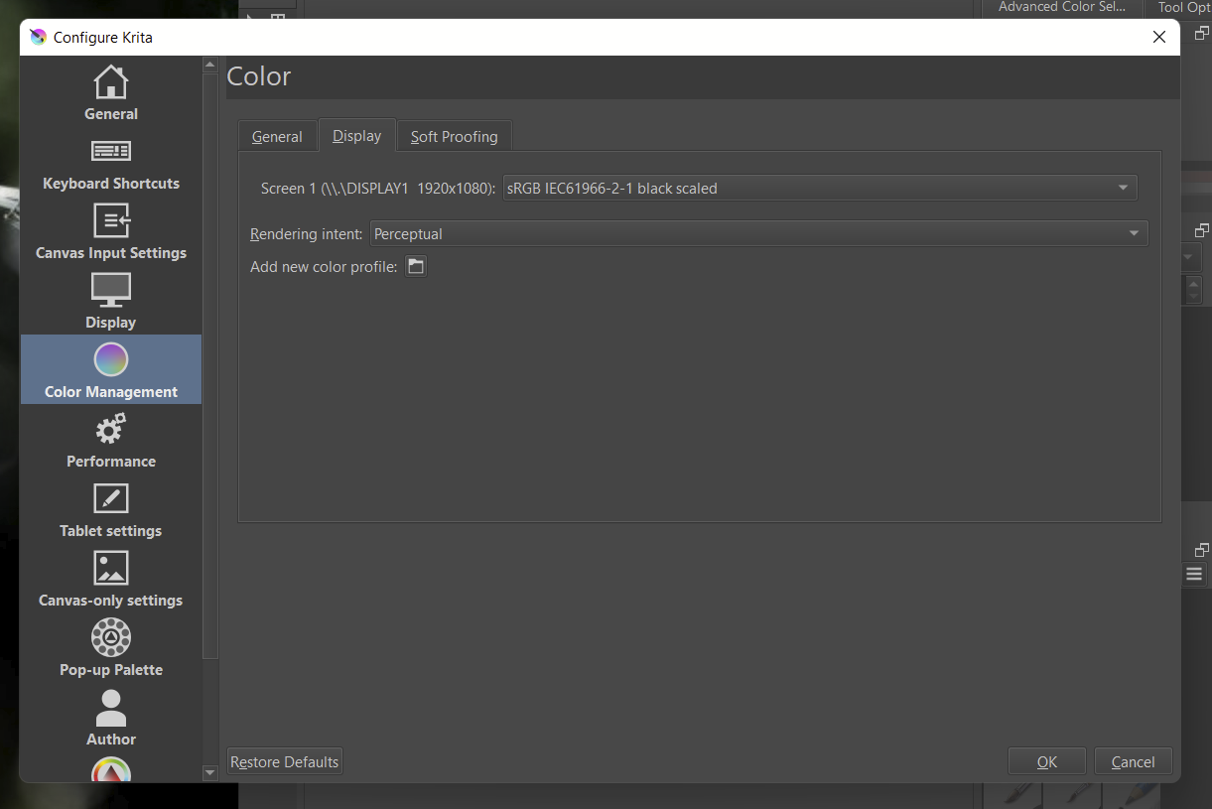The width and height of the screenshot is (1212, 809).
Task: Click sidebar scrollbar up arrow
Action: pyautogui.click(x=209, y=66)
